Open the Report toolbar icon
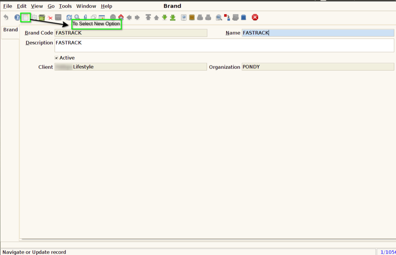396x255 pixels. click(x=184, y=17)
